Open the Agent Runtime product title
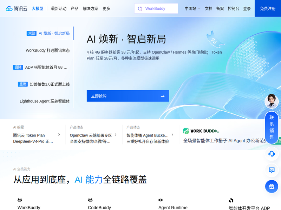The image size is (281, 210). tap(173, 208)
